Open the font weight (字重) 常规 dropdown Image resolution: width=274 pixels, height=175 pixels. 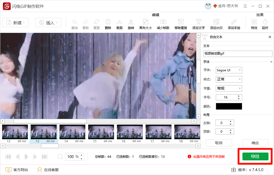[x=229, y=88]
